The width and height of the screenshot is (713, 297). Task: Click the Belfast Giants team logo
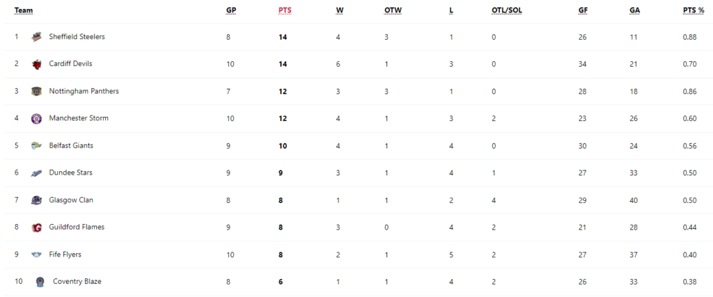(36, 146)
